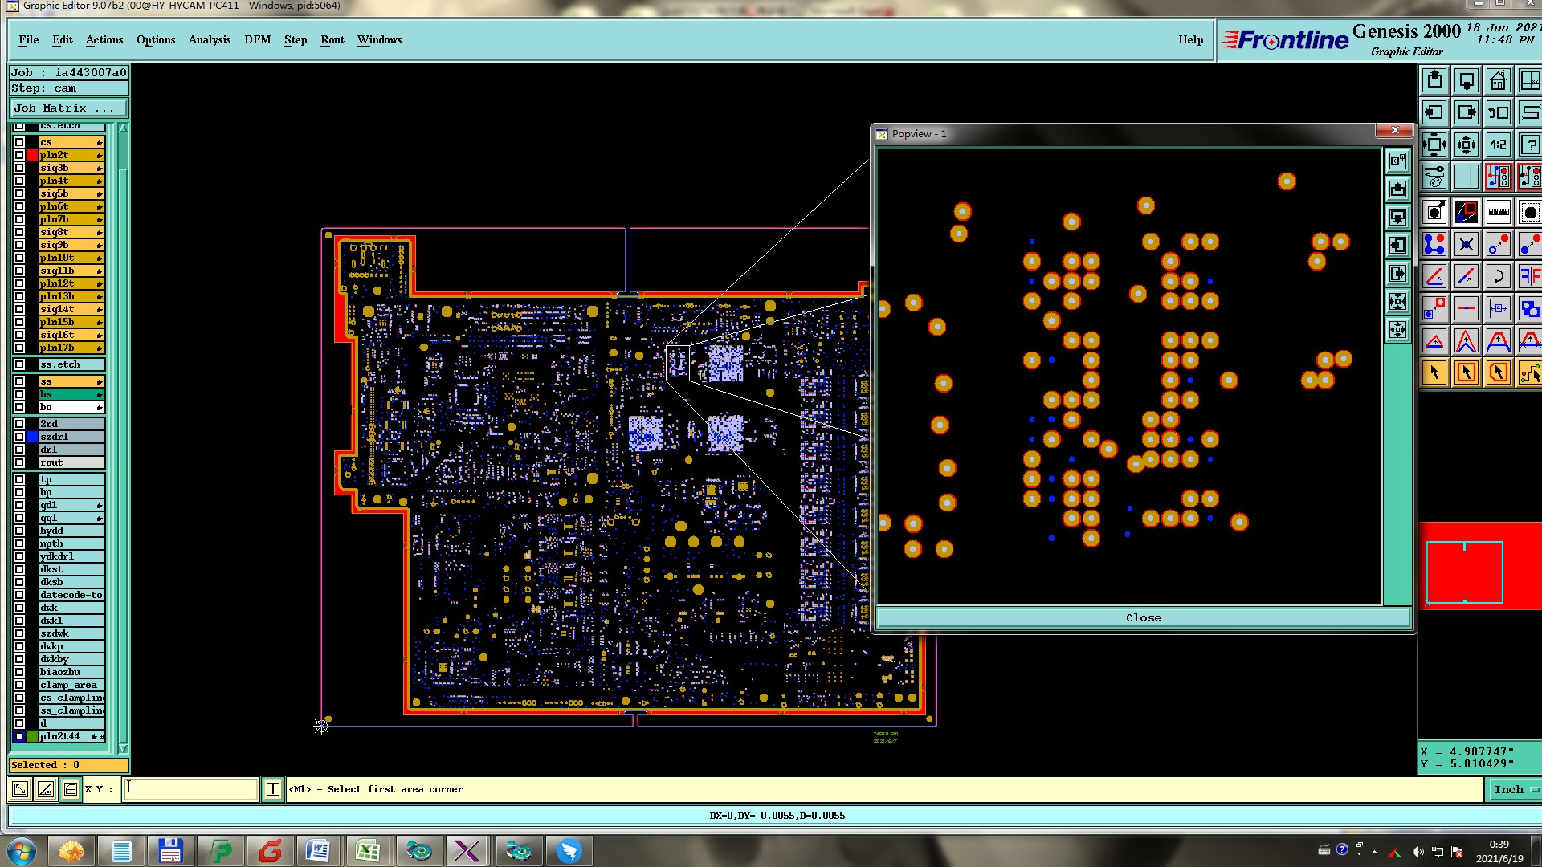Click the undo last action icon
Screen dimensions: 1542x867
click(1498, 113)
